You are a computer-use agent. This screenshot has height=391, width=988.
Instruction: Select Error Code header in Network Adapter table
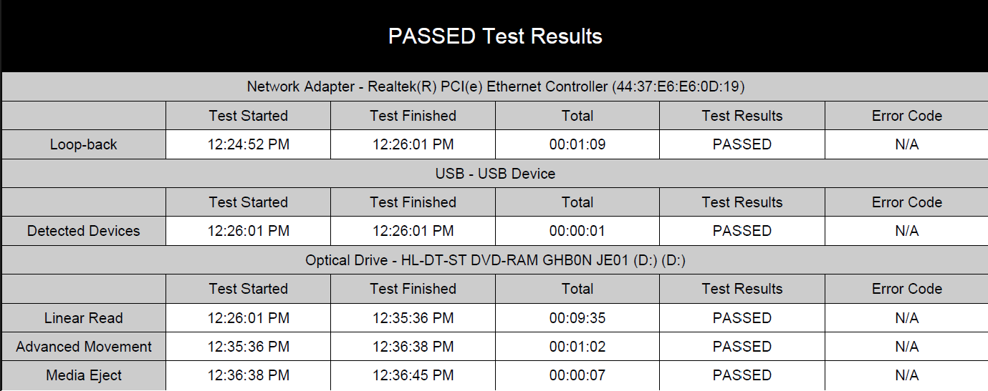tap(907, 116)
